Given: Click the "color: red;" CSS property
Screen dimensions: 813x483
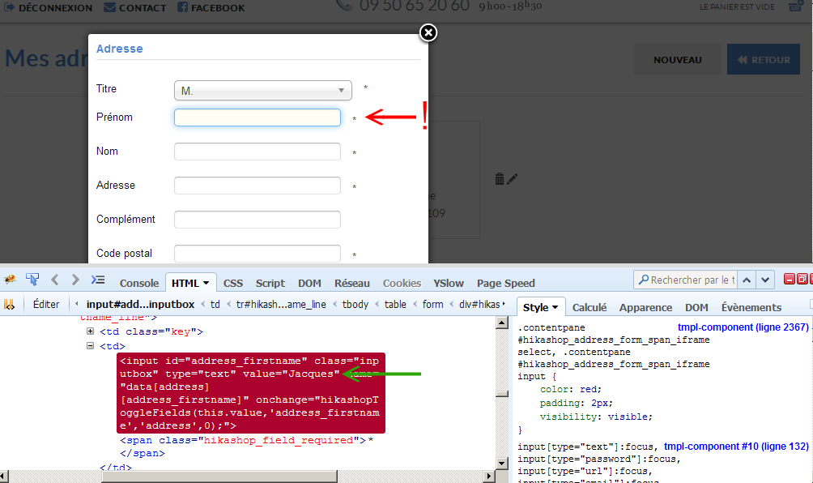Looking at the screenshot, I should 570,389.
